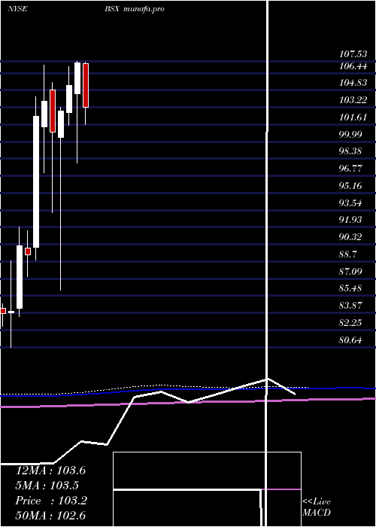
Task: Click the tallest white candlestick body
Action: 36,182
